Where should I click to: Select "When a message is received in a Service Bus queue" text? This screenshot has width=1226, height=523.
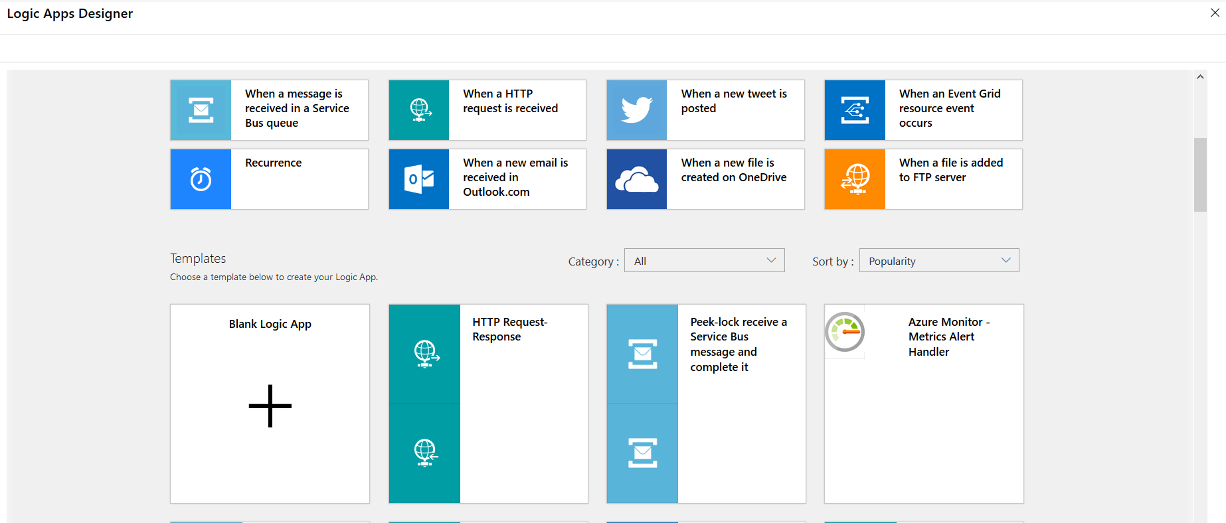point(297,108)
